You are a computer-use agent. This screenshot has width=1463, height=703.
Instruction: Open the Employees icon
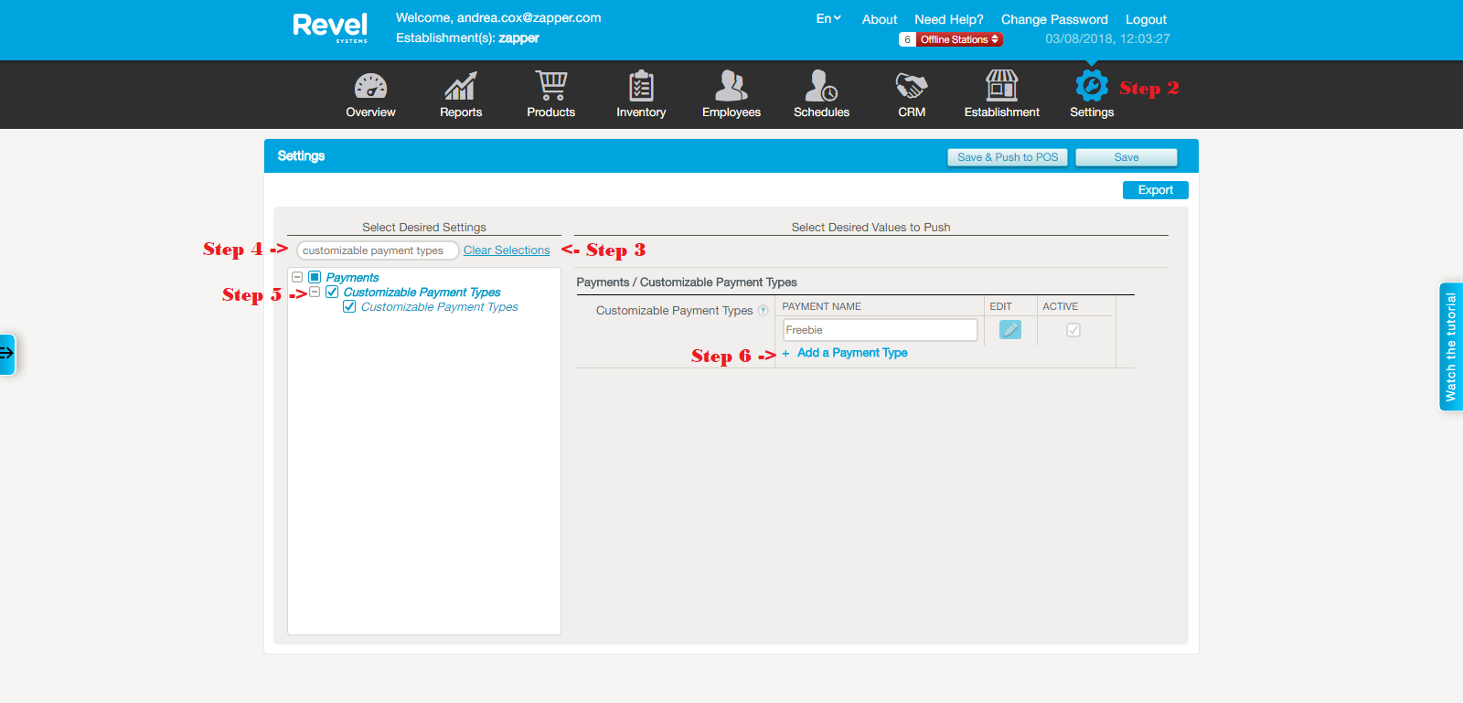point(731,86)
